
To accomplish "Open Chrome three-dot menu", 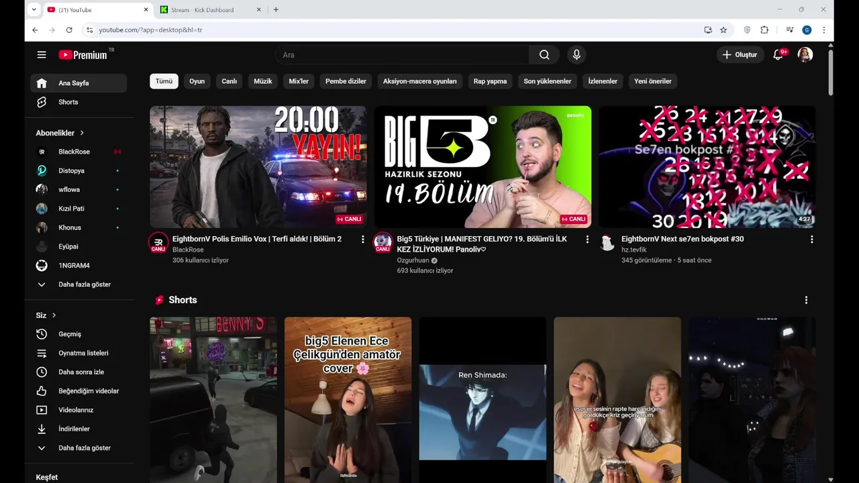I will tap(824, 30).
